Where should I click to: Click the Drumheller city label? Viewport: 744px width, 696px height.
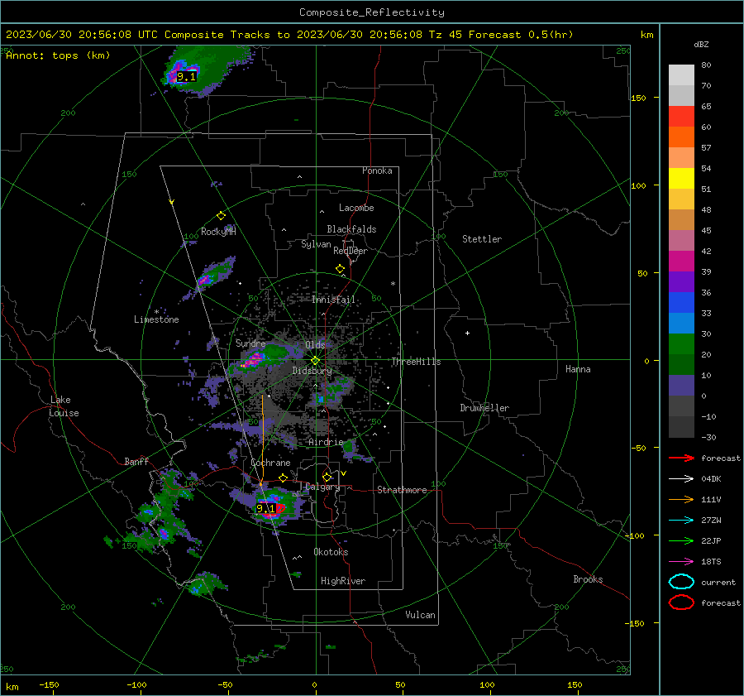(x=484, y=408)
